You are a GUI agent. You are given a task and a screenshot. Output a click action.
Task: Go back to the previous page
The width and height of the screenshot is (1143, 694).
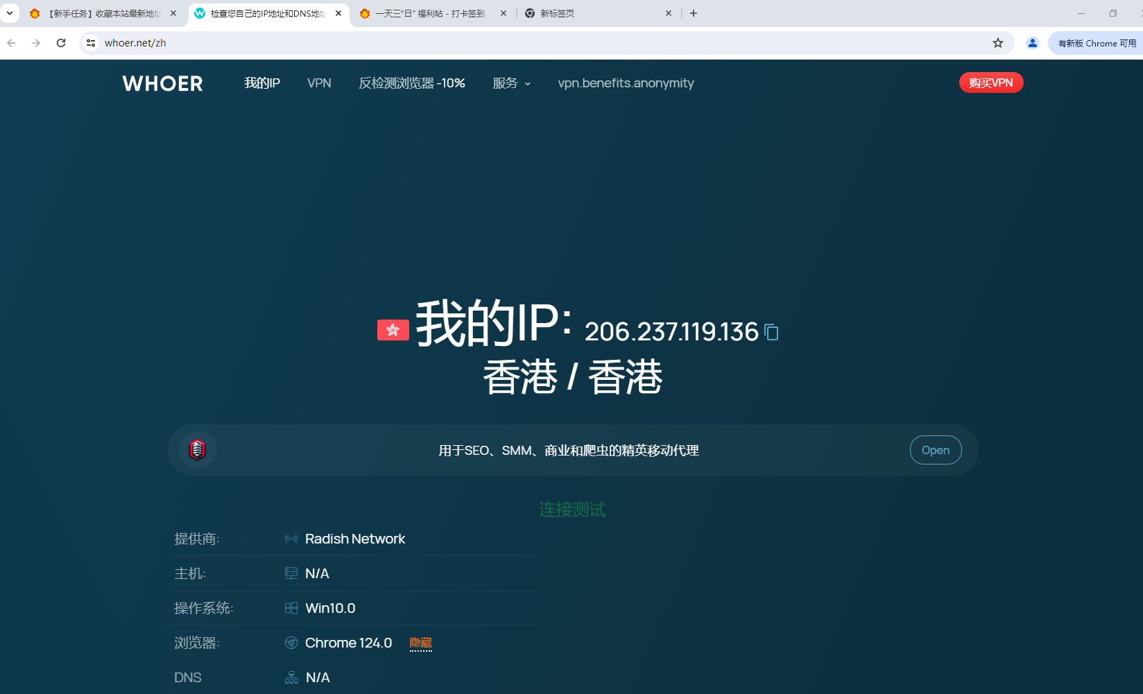[12, 43]
